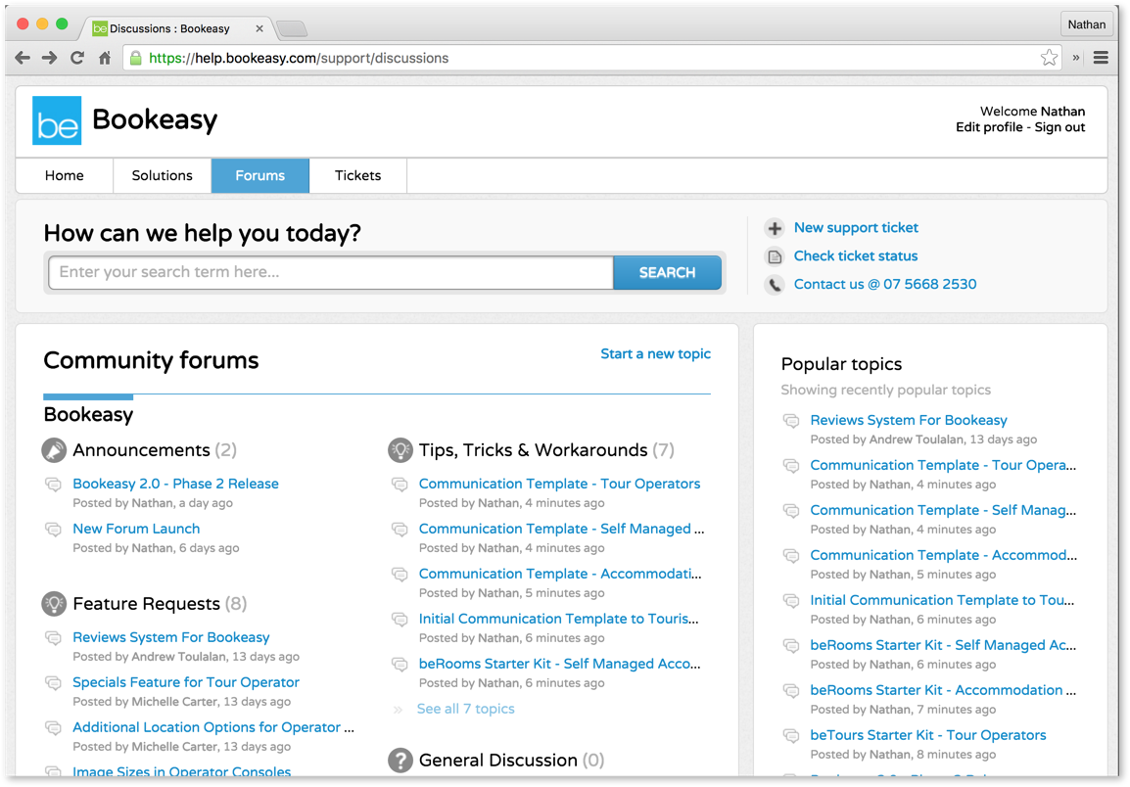Open beRooms Starter Kit - Self Managed Acco... in Tips list

[559, 664]
